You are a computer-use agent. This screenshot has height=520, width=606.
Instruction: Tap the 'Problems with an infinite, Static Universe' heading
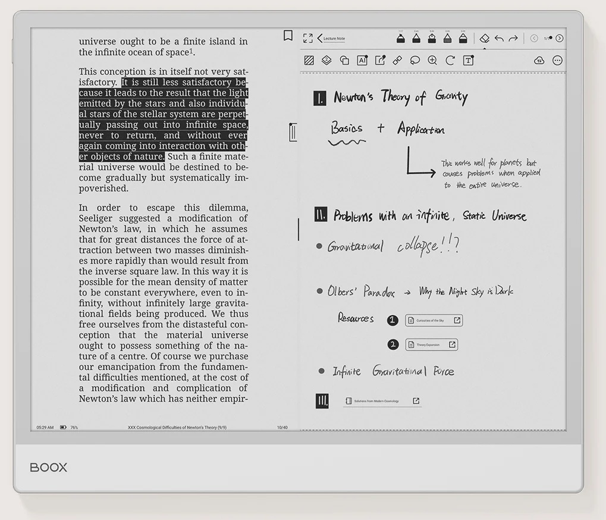pos(430,215)
